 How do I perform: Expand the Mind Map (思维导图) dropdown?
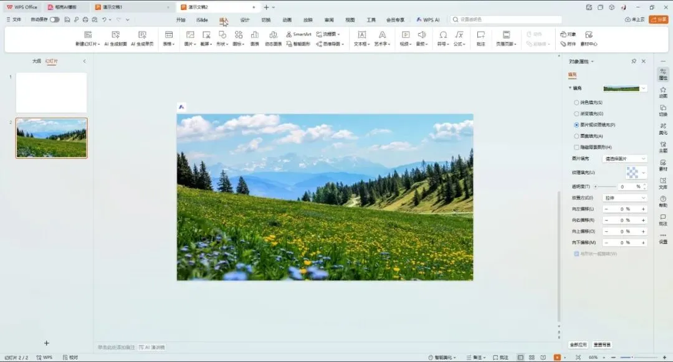tap(330, 44)
